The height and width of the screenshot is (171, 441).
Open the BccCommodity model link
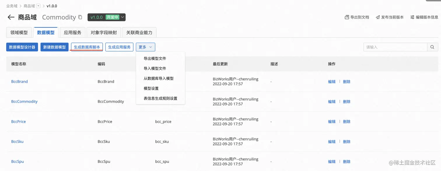pyautogui.click(x=24, y=101)
